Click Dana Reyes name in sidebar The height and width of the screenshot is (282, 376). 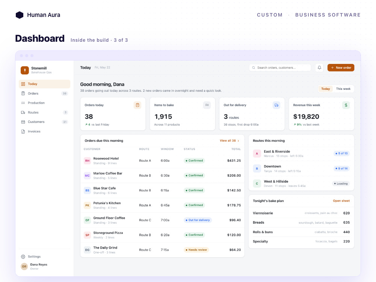39,264
